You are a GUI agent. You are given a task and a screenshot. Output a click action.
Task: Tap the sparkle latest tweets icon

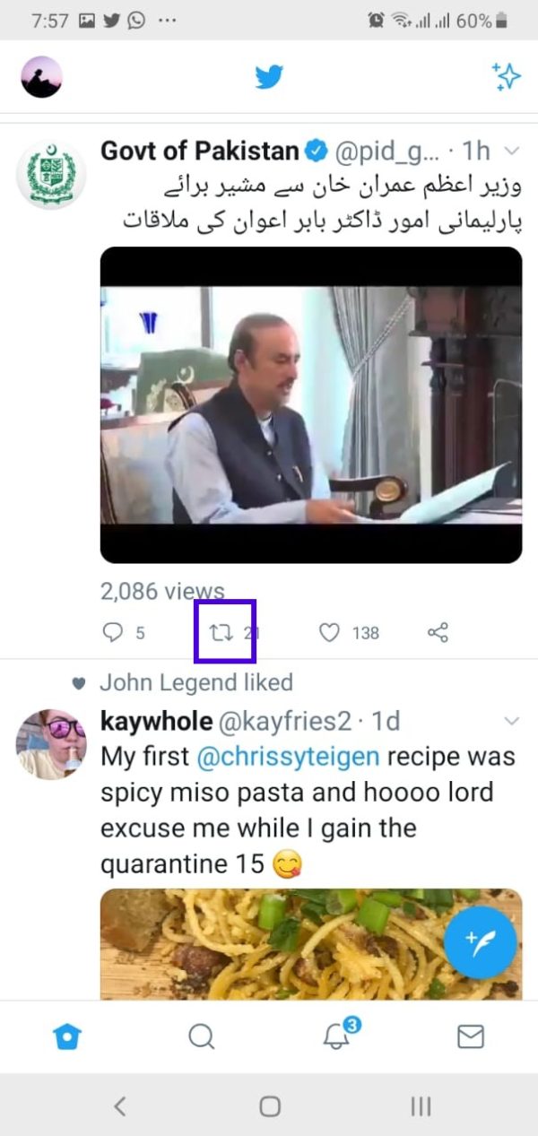pos(506,77)
